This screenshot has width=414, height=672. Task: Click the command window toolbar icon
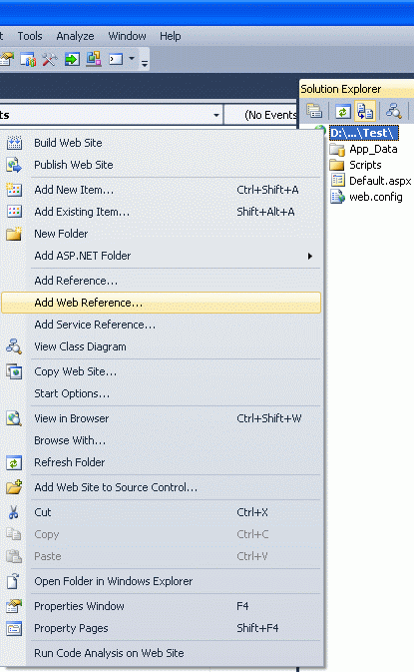(116, 59)
